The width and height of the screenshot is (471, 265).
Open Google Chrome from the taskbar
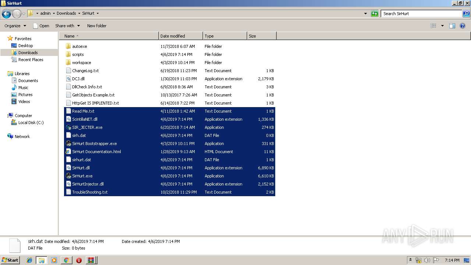pos(66,260)
